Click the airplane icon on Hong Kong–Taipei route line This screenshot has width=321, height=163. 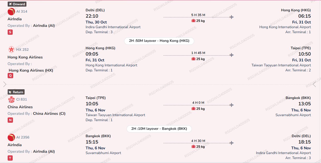(x=232, y=55)
